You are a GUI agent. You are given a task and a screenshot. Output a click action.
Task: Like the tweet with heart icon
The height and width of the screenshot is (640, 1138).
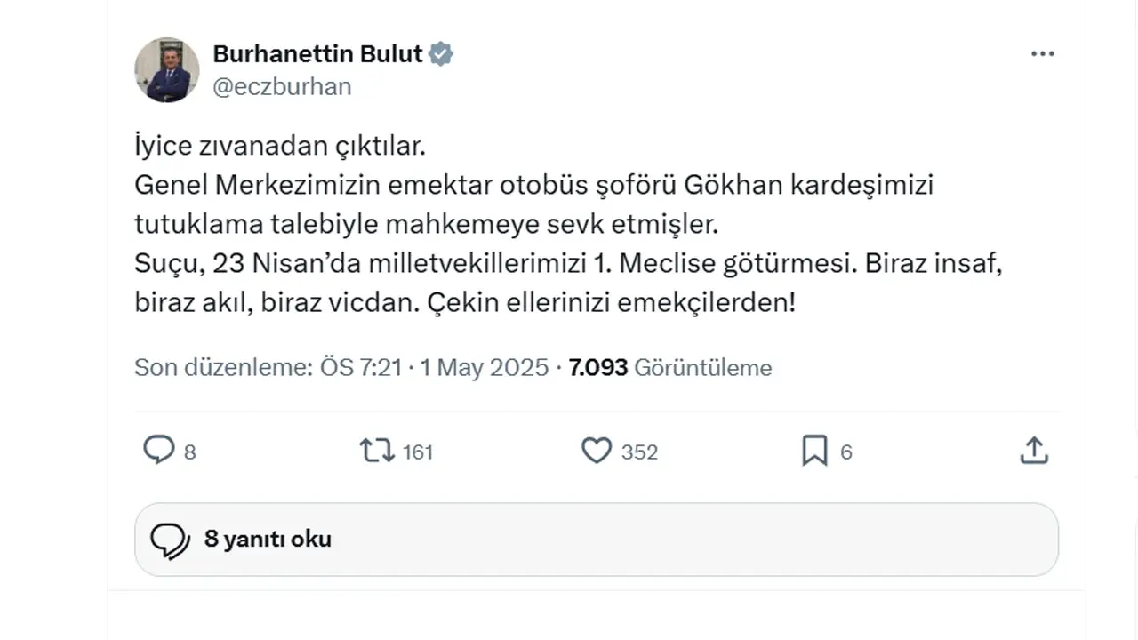click(x=596, y=451)
